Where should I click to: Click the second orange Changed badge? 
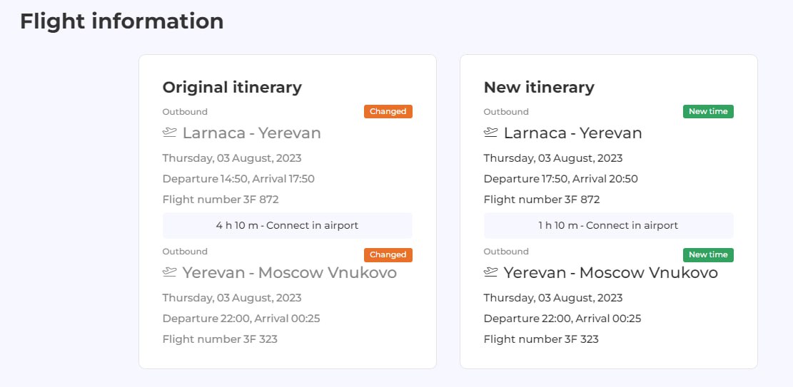[x=388, y=255]
